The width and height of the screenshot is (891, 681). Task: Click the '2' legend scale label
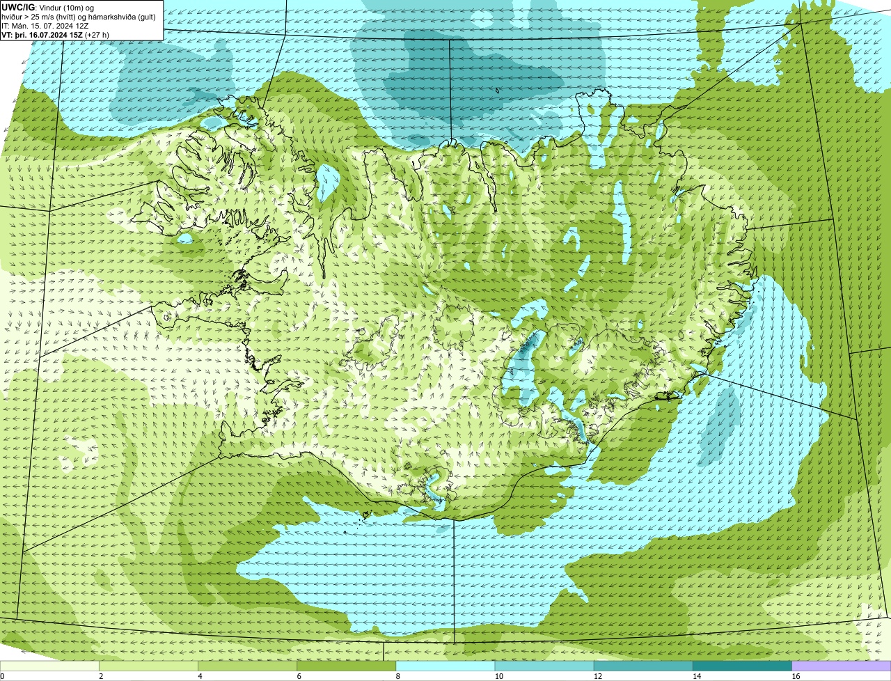tap(101, 676)
